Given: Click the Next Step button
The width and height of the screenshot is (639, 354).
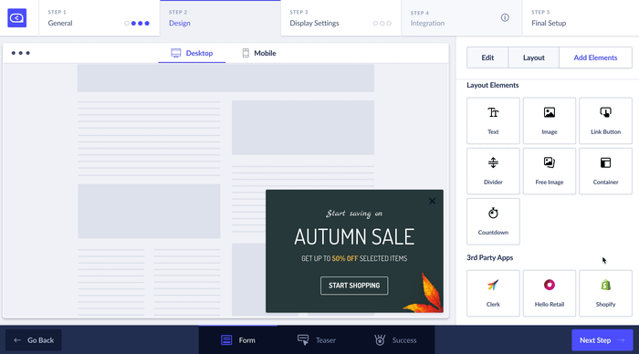Looking at the screenshot, I should (602, 339).
